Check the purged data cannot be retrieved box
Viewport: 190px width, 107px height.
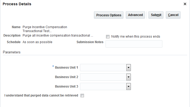tap(82, 96)
